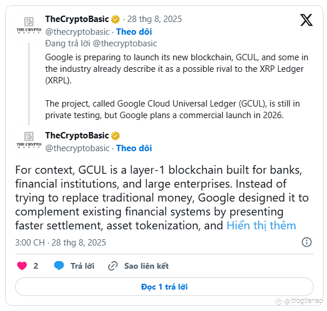Open the tweet info circle icon
The height and width of the screenshot is (311, 327).
(307, 242)
